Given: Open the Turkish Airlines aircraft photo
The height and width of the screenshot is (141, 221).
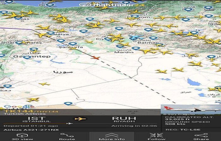Looking at the screenshot, I should pos(191,109).
